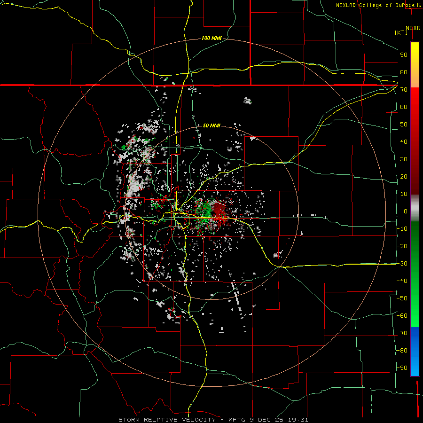This screenshot has width=423, height=423.
Task: Click the negative 70 scale value
Action: (x=402, y=333)
